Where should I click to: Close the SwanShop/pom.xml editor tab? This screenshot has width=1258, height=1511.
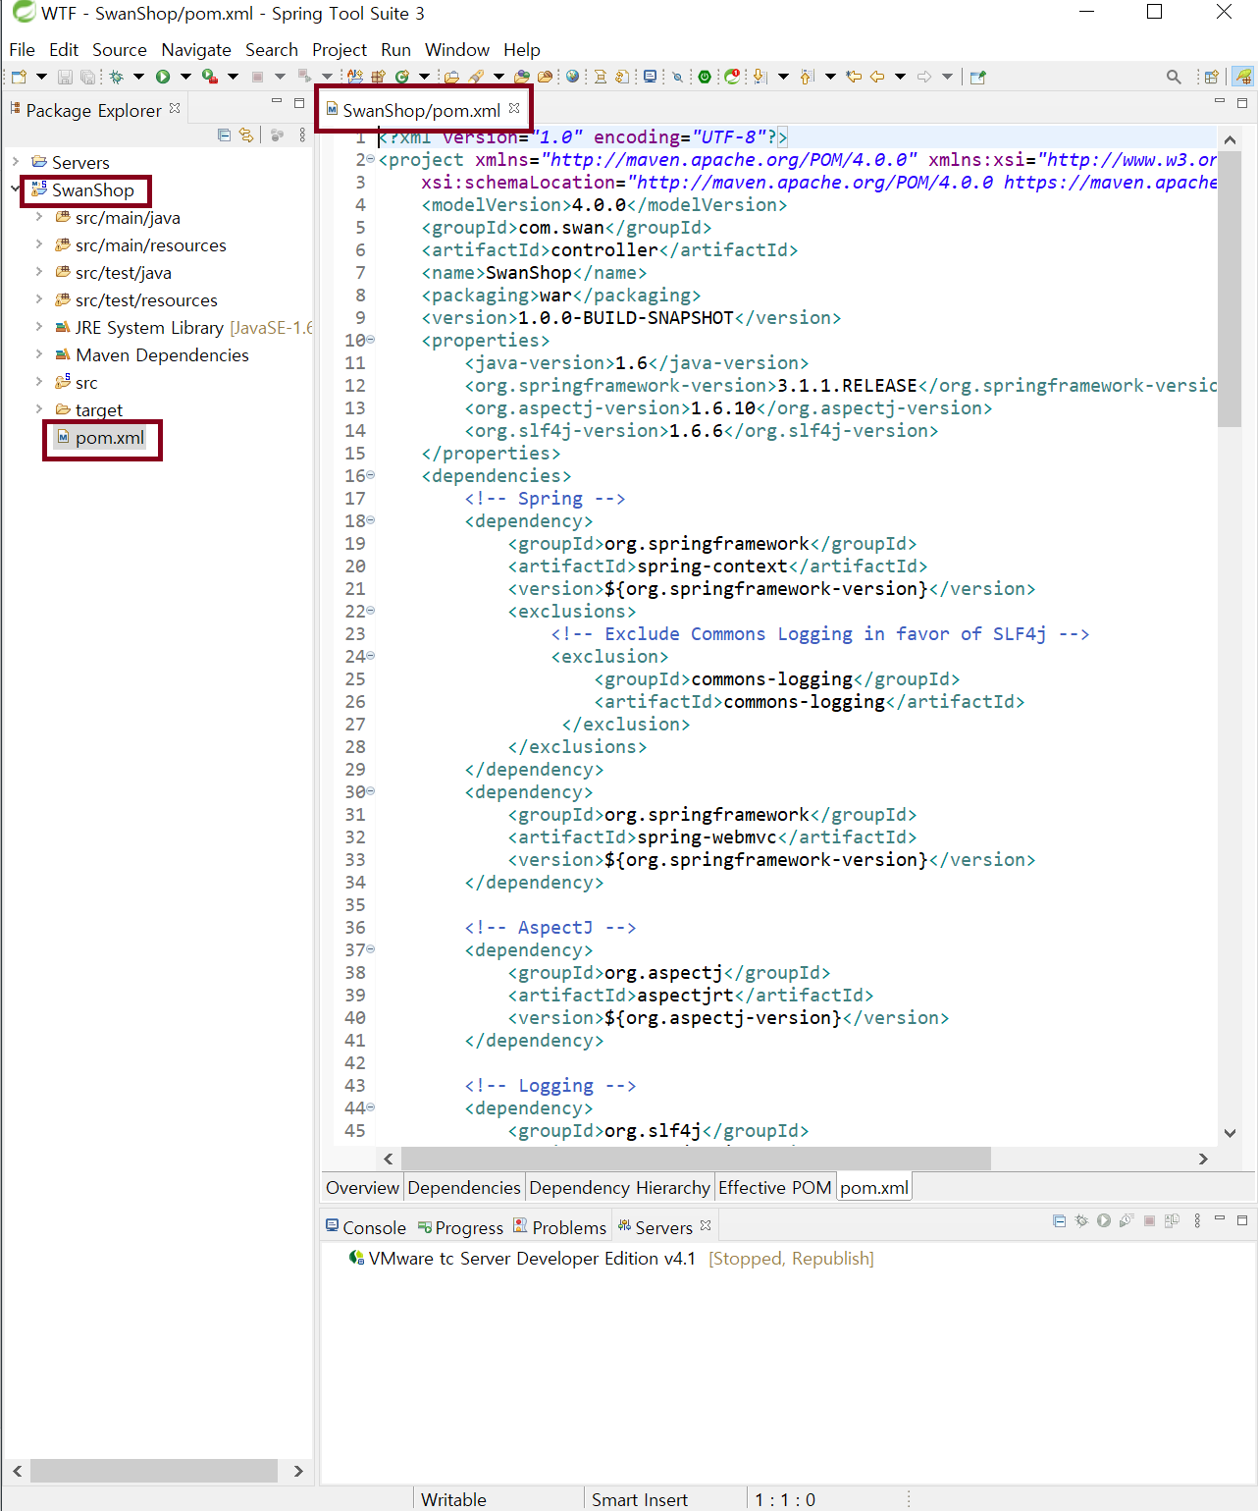click(514, 108)
